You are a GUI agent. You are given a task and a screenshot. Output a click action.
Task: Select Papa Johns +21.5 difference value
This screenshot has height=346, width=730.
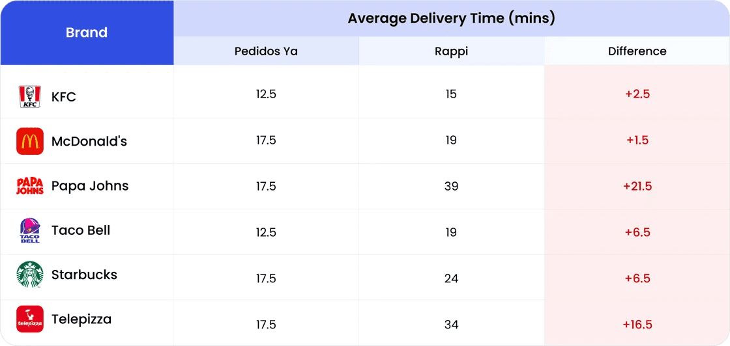637,186
